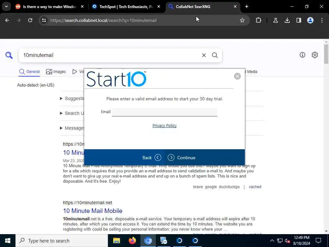This screenshot has height=247, width=329.
Task: Go back in browser history
Action: (7, 20)
